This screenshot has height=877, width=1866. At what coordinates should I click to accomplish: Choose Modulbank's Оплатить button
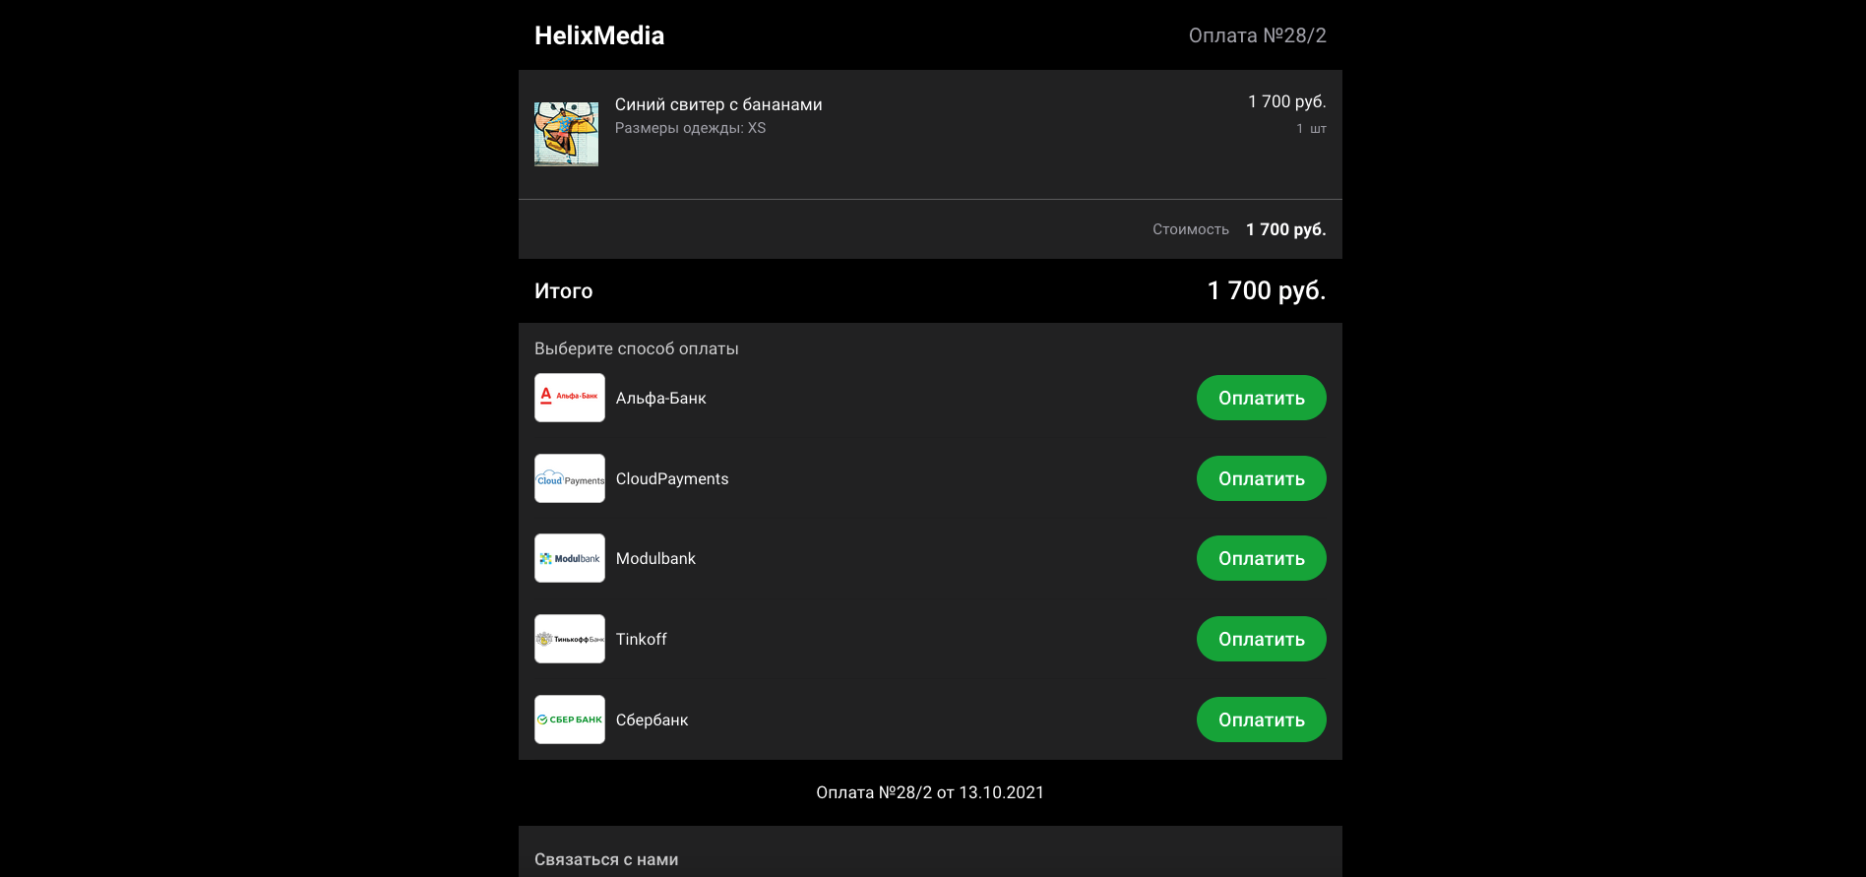tap(1261, 558)
